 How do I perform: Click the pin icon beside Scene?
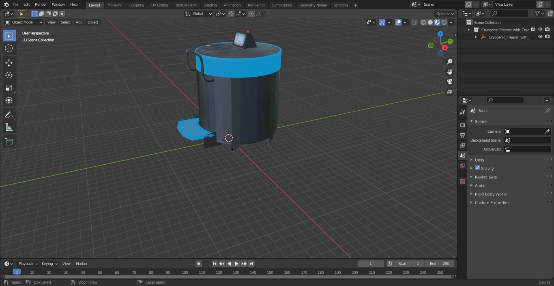click(547, 111)
